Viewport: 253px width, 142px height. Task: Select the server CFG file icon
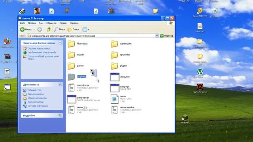click(x=114, y=99)
